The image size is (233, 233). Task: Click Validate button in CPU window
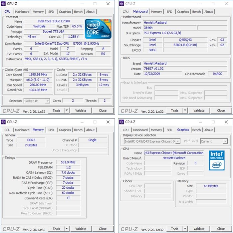click(81, 111)
